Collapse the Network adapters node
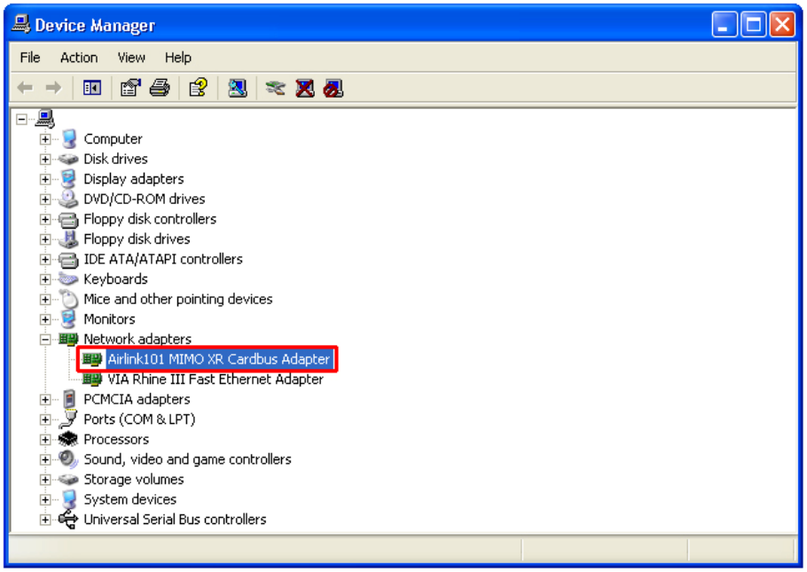The height and width of the screenshot is (572, 807). [x=45, y=340]
